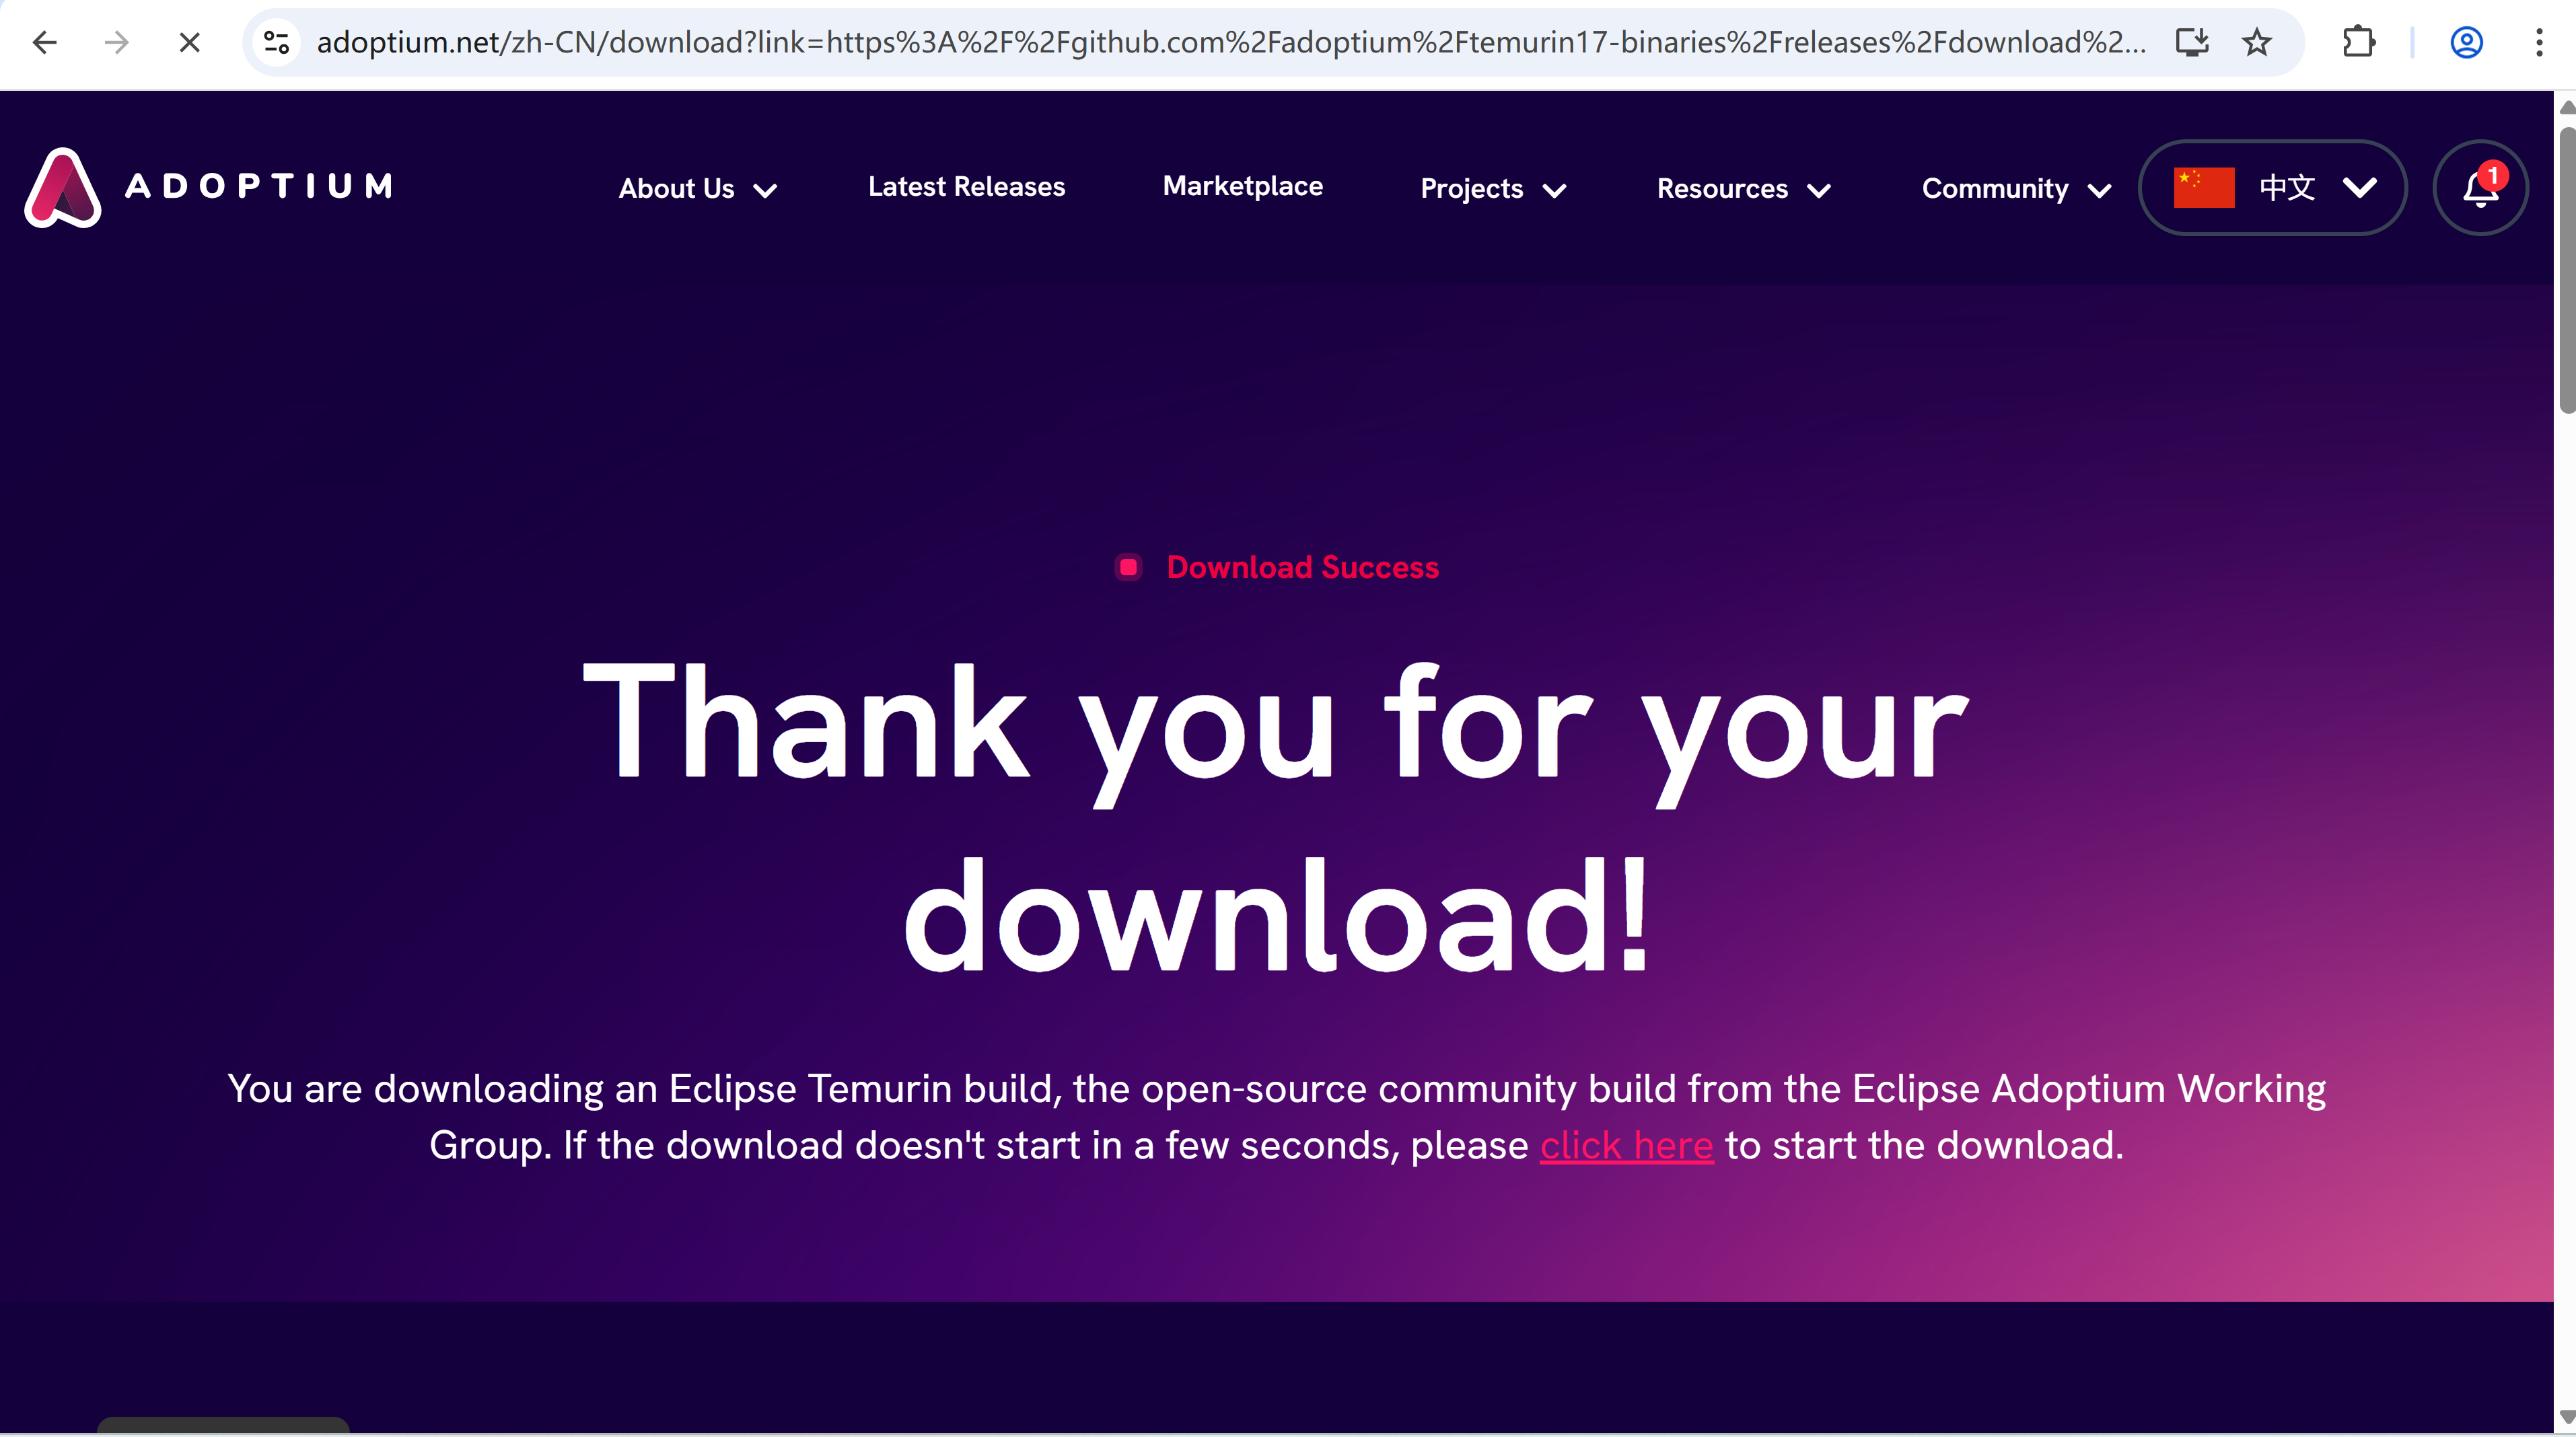Open the Extensions puzzle icon
Screen dimensions: 2576x1437
pyautogui.click(x=2359, y=42)
